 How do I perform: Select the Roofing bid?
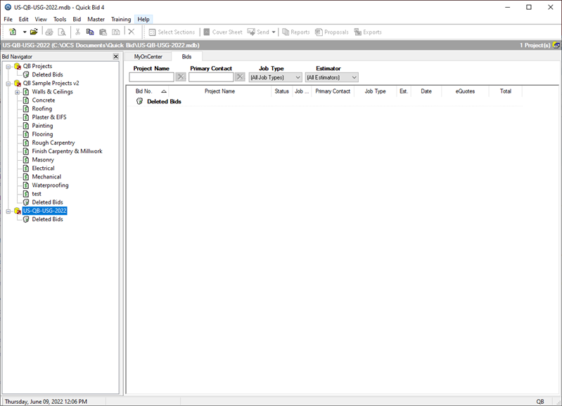[42, 108]
